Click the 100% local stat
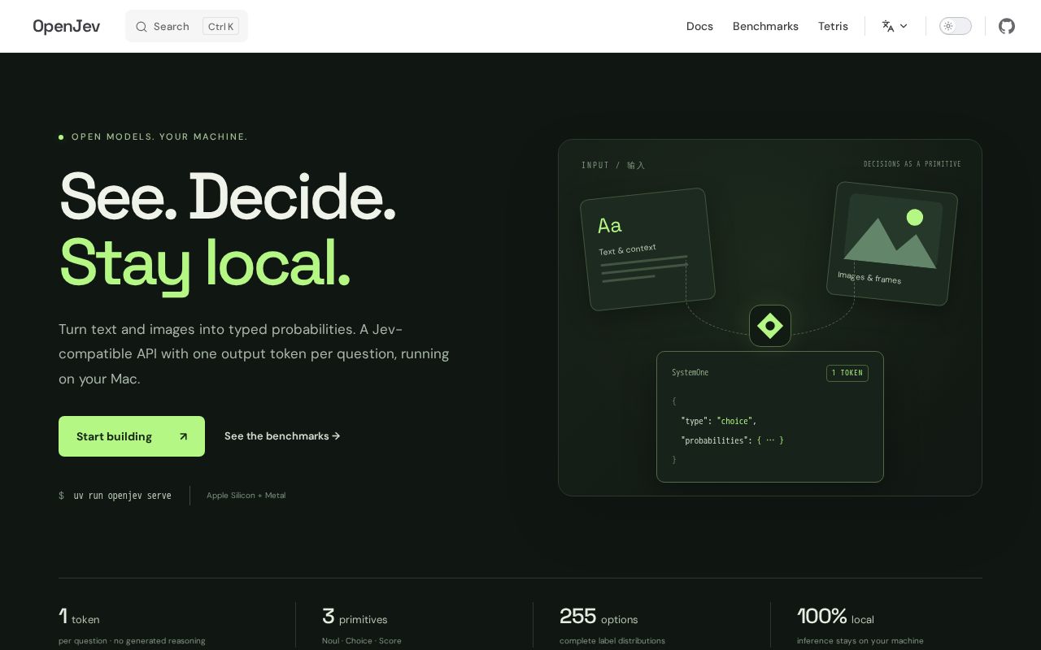 click(860, 626)
